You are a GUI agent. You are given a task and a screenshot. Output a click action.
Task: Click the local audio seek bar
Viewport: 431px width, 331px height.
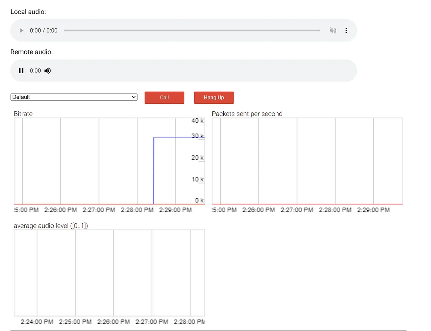(x=192, y=31)
